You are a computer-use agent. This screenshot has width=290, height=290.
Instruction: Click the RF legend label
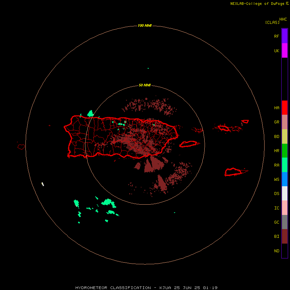click(x=276, y=36)
